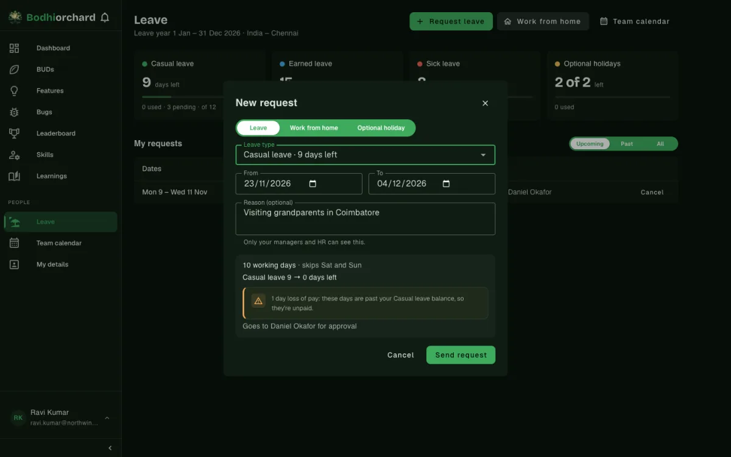Click the Optional holidays balance card
Screen dimensions: 731x457
pos(612,86)
